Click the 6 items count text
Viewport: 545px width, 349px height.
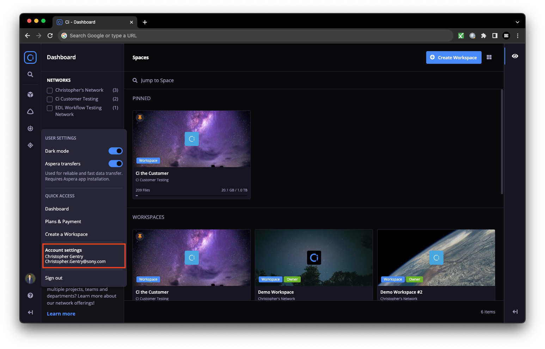tap(488, 312)
